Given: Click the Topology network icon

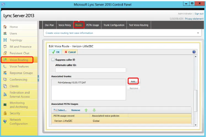Looking at the screenshot, I should tap(5, 40).
